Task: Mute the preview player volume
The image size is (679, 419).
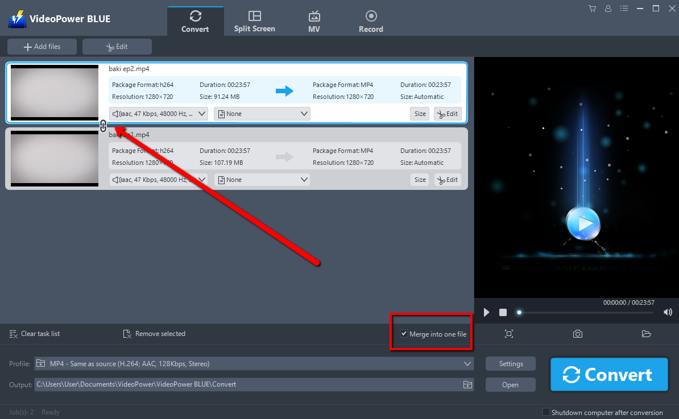Action: tap(668, 312)
